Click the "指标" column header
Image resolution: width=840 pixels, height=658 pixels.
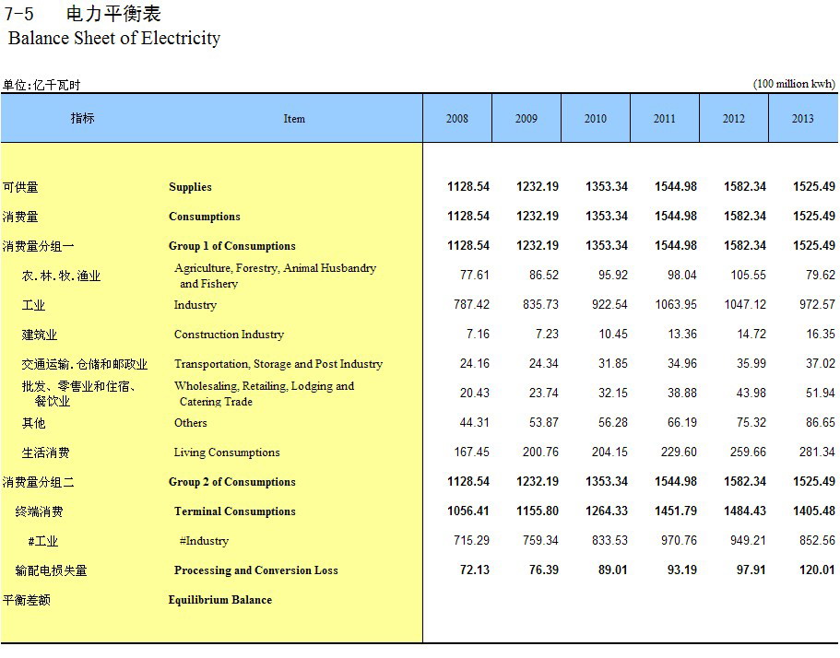(x=82, y=118)
